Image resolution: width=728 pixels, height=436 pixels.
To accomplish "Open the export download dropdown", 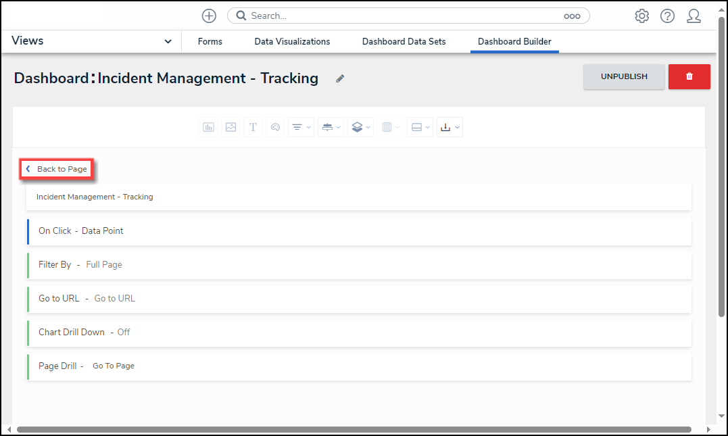I will click(450, 127).
